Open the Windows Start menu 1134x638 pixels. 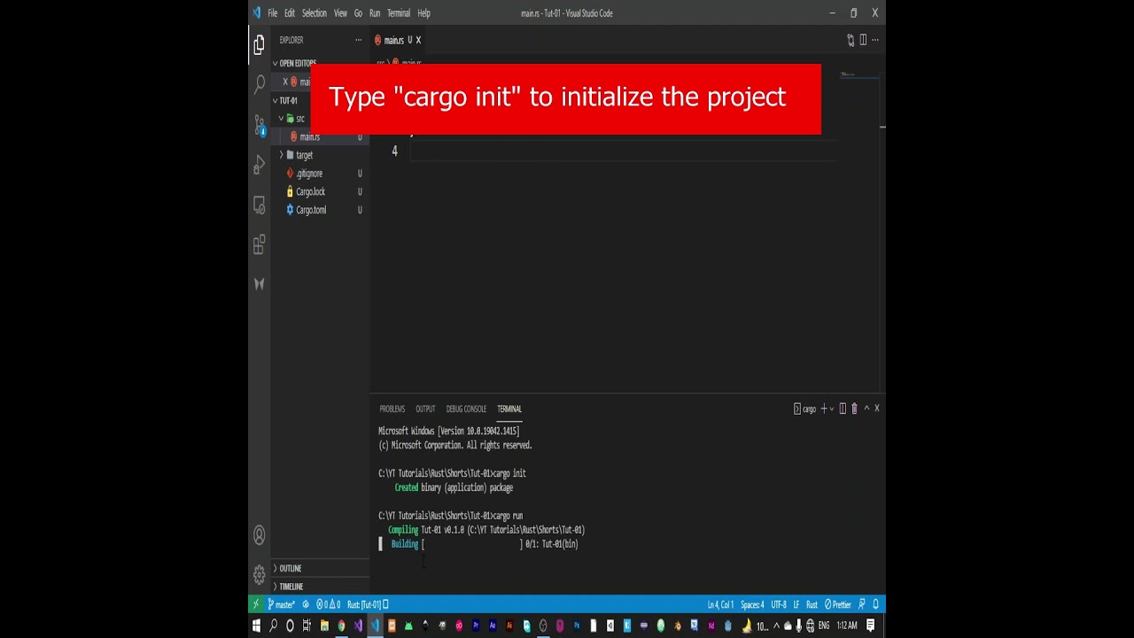[257, 626]
